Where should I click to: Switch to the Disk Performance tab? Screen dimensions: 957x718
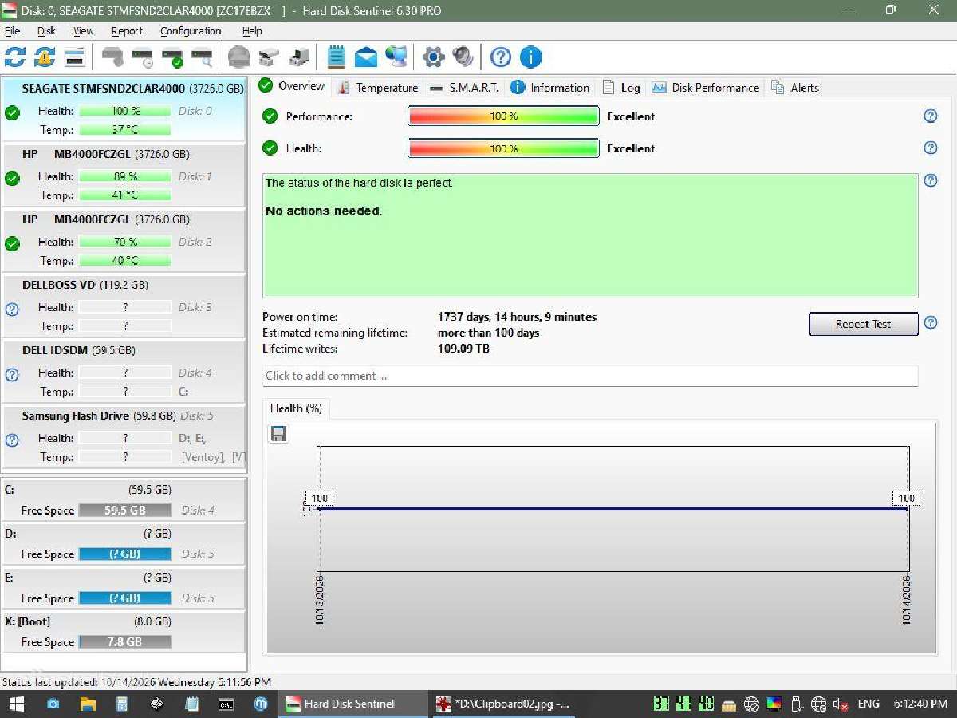706,88
